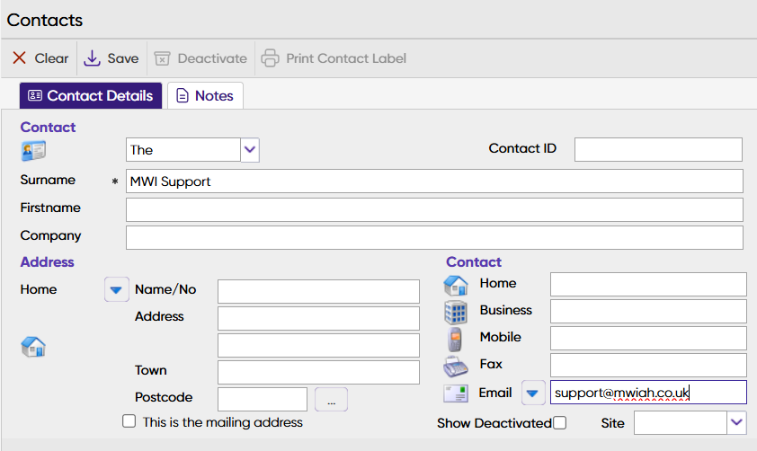Click the Mobile phone icon
757x451 pixels.
[456, 339]
